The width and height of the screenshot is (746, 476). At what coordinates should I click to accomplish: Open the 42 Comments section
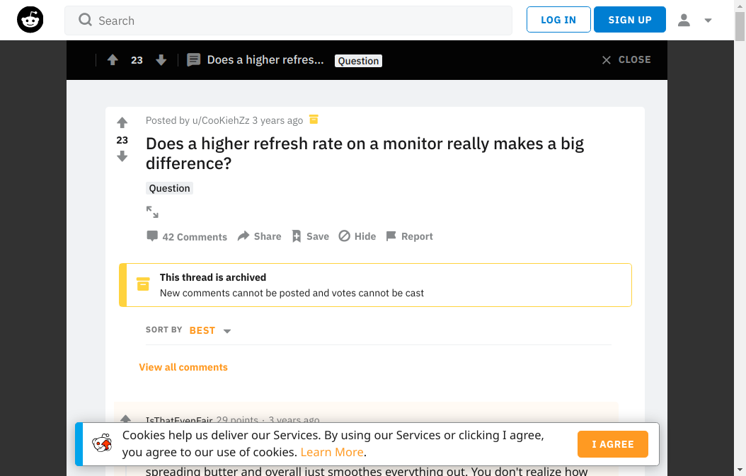(187, 236)
